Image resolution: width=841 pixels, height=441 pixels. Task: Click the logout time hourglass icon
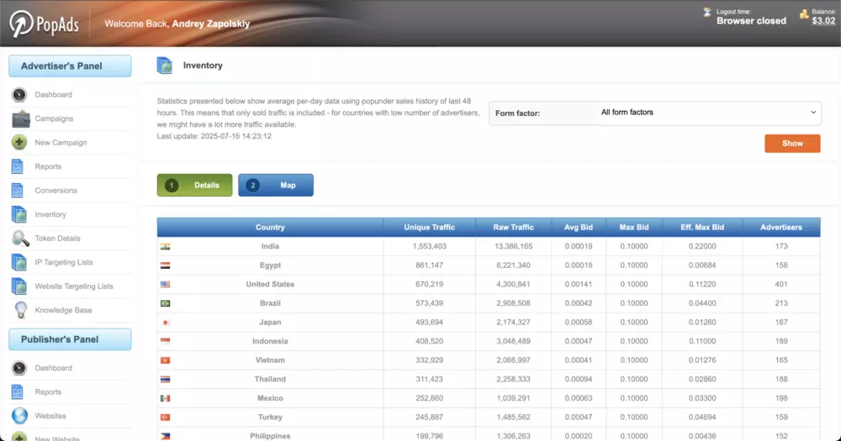click(x=707, y=13)
